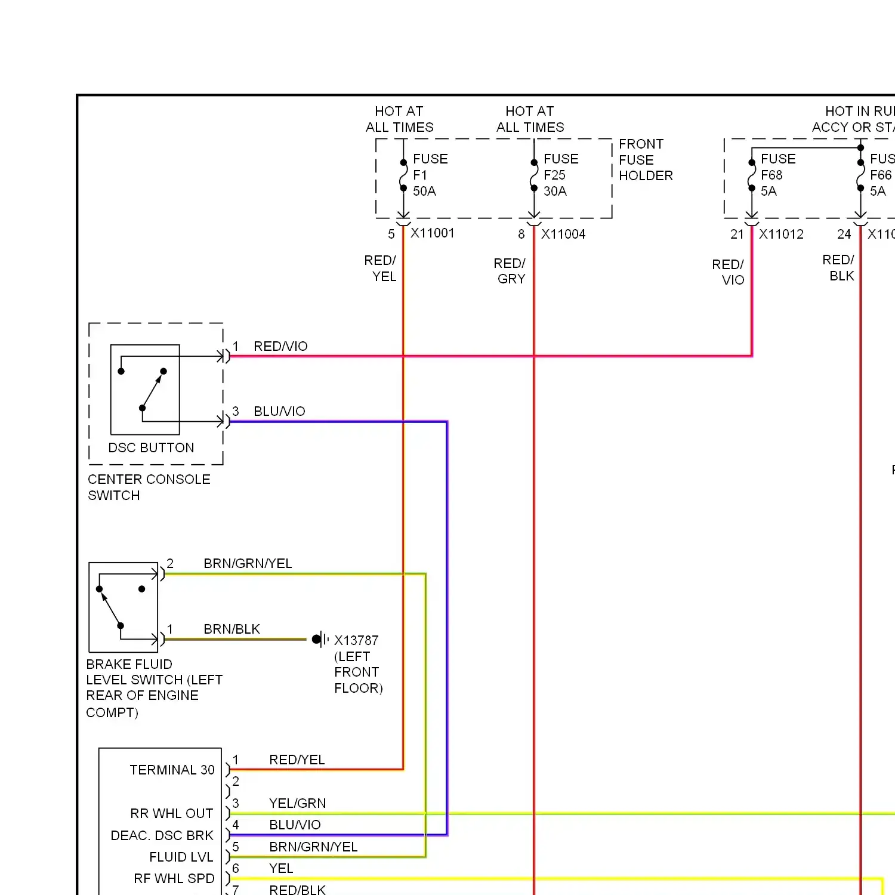Click the HOT AT ALL TIMES label above F1
Screen dimensions: 895x895
399,119
